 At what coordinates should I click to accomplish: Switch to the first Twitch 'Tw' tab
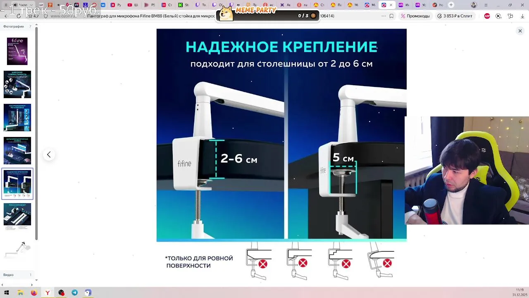click(x=200, y=5)
